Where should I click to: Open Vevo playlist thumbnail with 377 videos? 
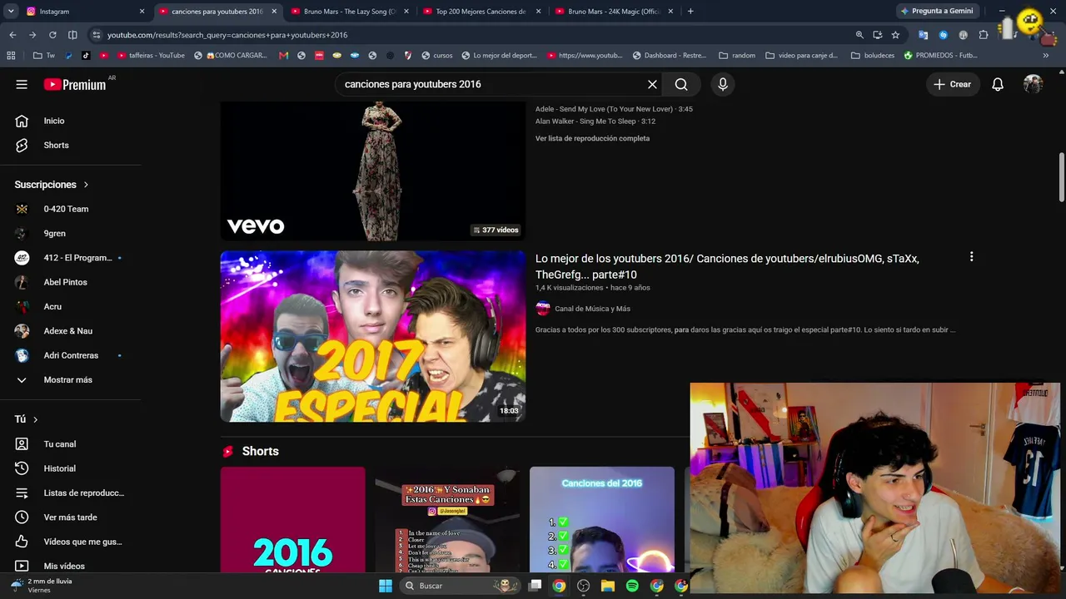(x=372, y=171)
